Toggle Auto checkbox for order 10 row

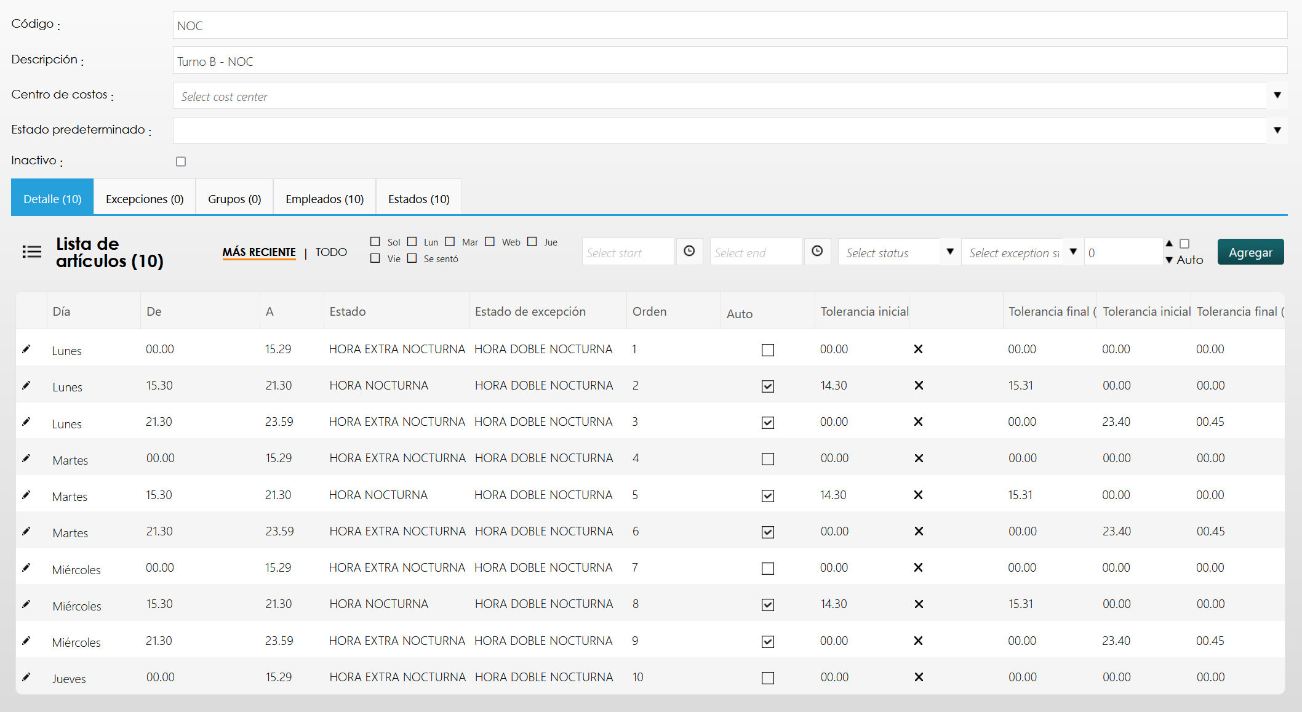point(768,678)
